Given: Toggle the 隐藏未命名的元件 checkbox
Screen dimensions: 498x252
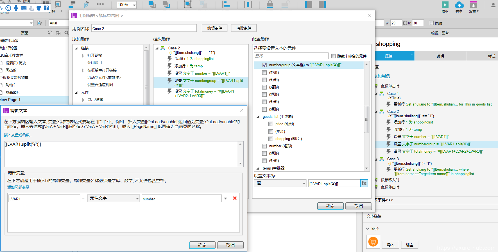Looking at the screenshot, I should pyautogui.click(x=334, y=56).
